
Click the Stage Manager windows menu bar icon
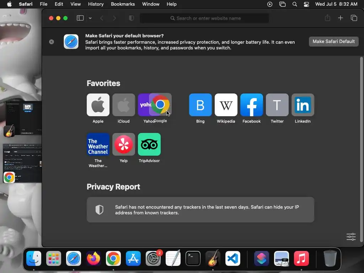(282, 4)
